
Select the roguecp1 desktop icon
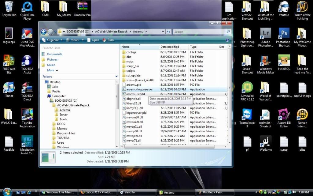(x=9, y=36)
